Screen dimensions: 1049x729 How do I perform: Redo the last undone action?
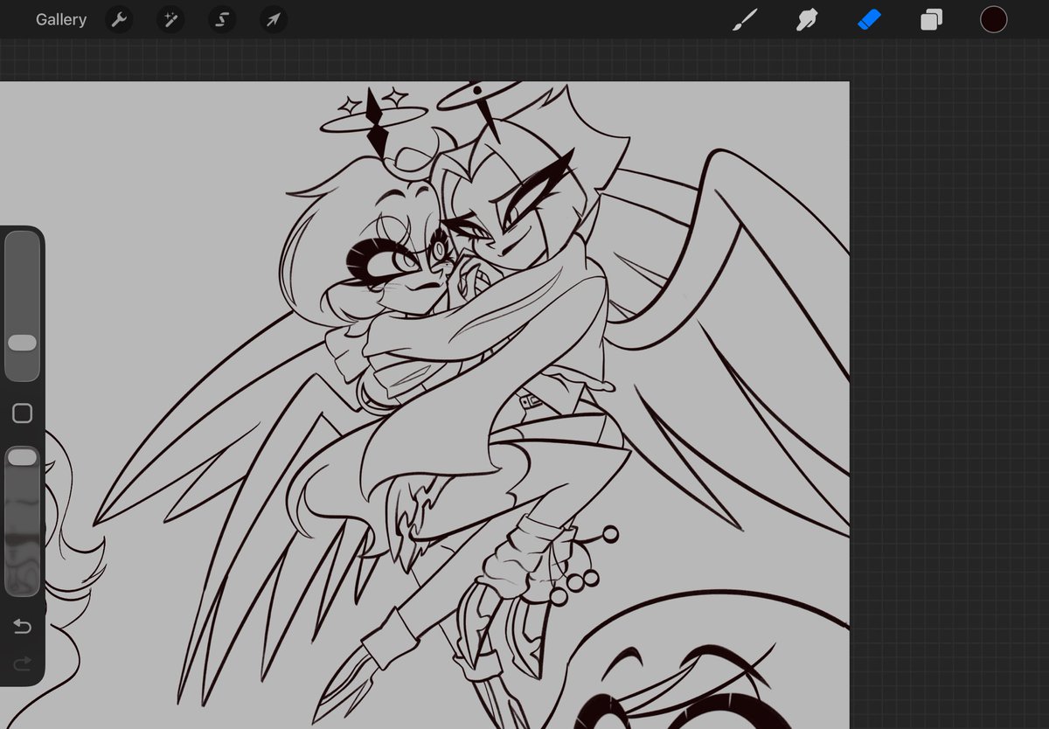pos(22,664)
